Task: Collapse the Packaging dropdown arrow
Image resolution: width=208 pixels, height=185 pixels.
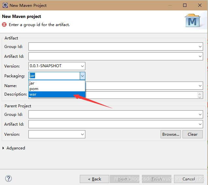Action: 82,76
